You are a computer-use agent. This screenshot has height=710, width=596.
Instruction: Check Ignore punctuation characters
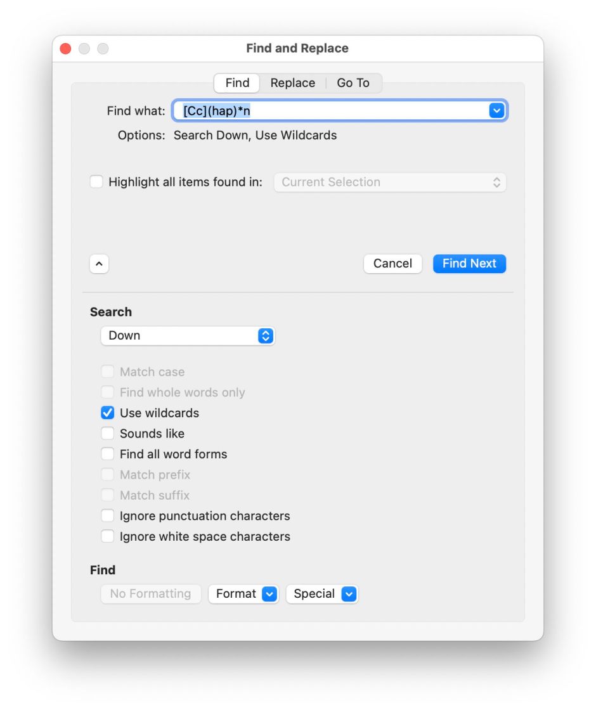(108, 516)
